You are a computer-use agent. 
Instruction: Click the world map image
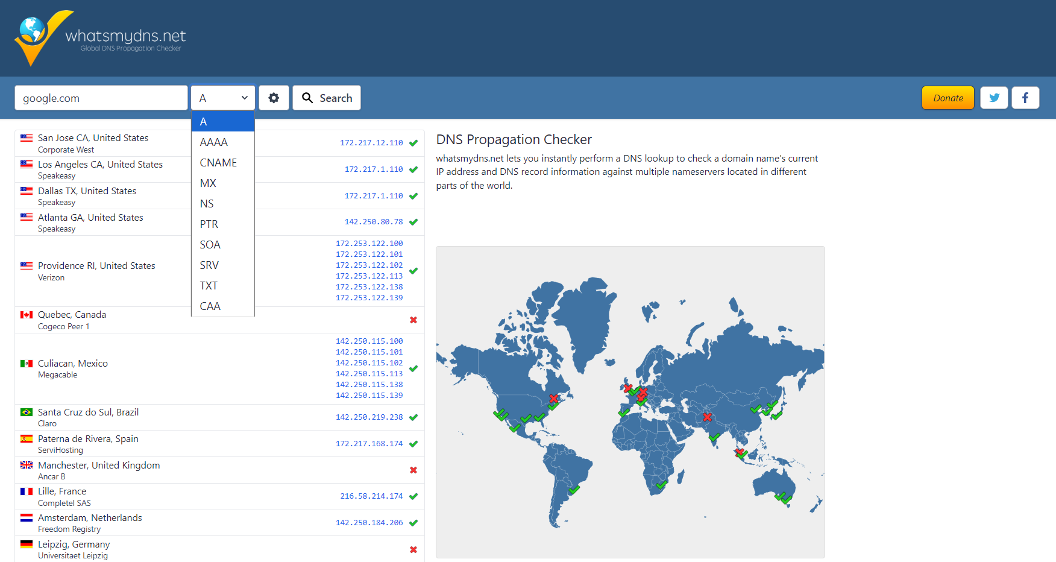click(x=630, y=402)
